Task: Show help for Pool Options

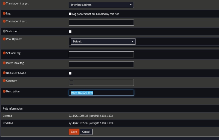Action: point(4,39)
